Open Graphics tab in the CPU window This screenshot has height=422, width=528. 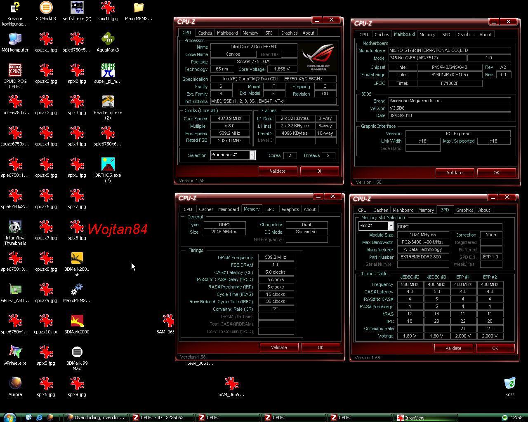click(289, 33)
